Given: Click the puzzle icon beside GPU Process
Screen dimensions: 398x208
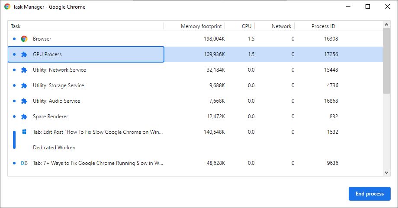Looking at the screenshot, I should click(x=24, y=54).
